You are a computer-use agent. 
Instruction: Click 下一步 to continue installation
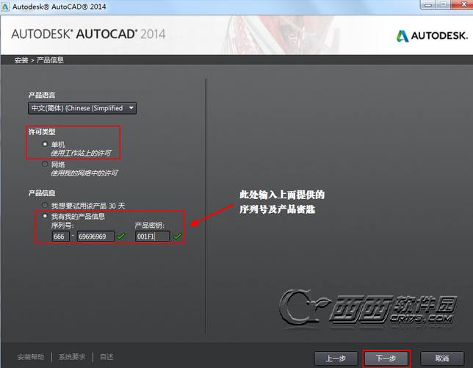click(x=386, y=358)
